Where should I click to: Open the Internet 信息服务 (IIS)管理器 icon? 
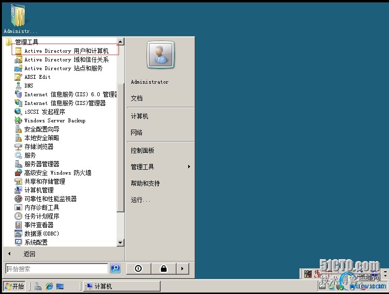(x=18, y=103)
